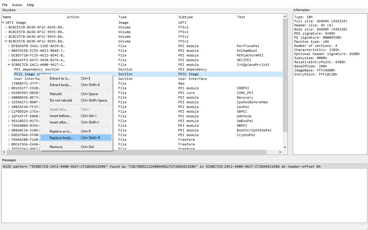The height and width of the screenshot is (230, 368).
Task: Click Machine type: x86 in Information panel
Action: point(311,42)
